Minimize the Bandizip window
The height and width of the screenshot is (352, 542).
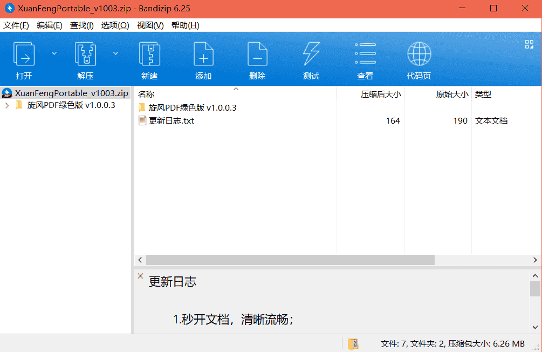(x=462, y=8)
